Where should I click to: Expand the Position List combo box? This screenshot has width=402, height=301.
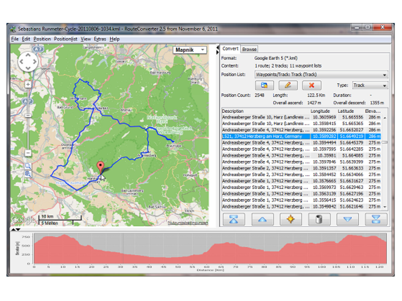[x=384, y=75]
